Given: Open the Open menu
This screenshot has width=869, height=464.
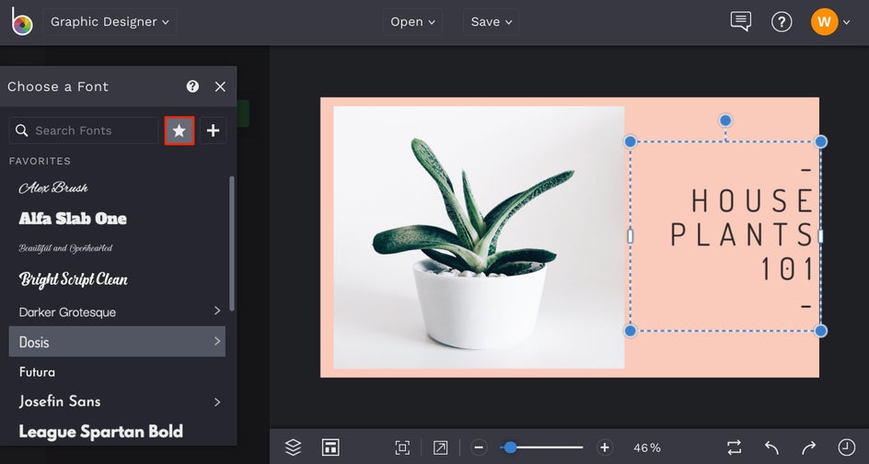Looking at the screenshot, I should click(412, 22).
